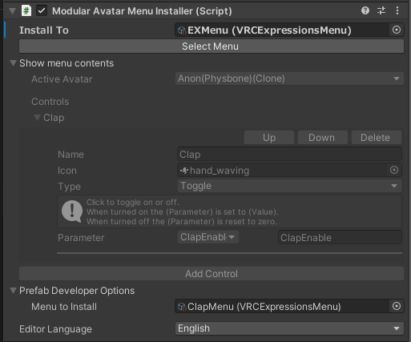Screen dimensions: 411x342
Task: Click the hand_waving texture icon
Action: (184, 171)
